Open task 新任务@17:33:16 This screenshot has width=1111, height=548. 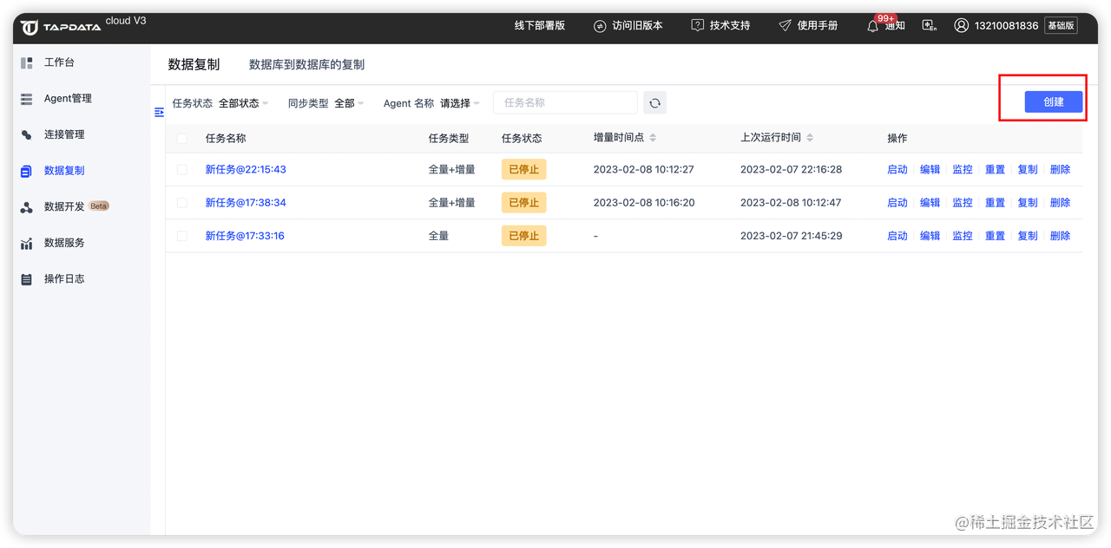pyautogui.click(x=245, y=235)
